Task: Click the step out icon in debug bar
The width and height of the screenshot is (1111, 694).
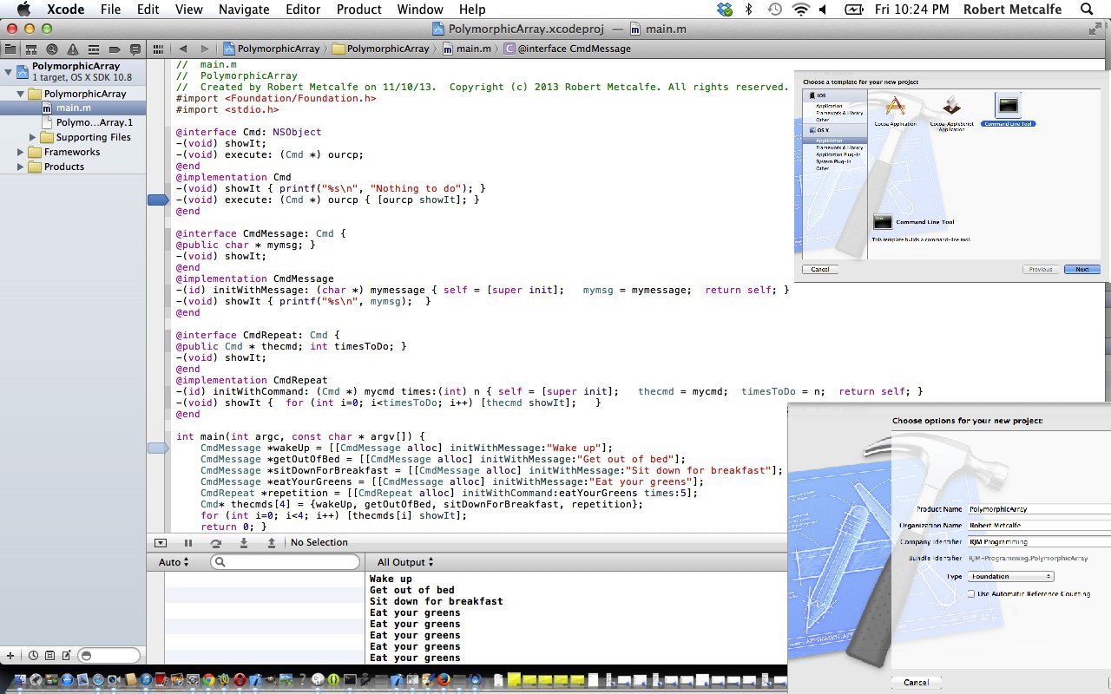Action: click(272, 543)
